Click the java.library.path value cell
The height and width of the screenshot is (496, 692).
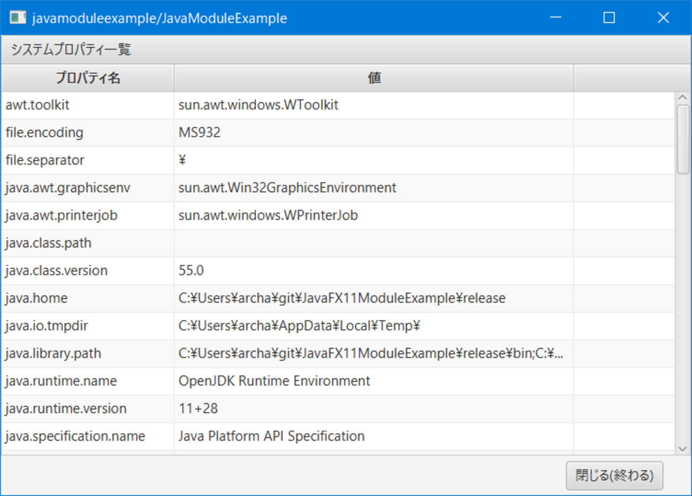pyautogui.click(x=370, y=353)
